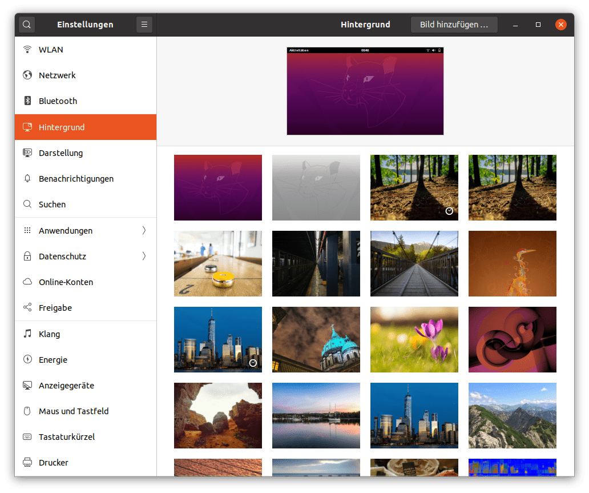Open the hamburger menu beside Einstellungen
Viewport: 589px width, 493px height.
click(x=144, y=25)
